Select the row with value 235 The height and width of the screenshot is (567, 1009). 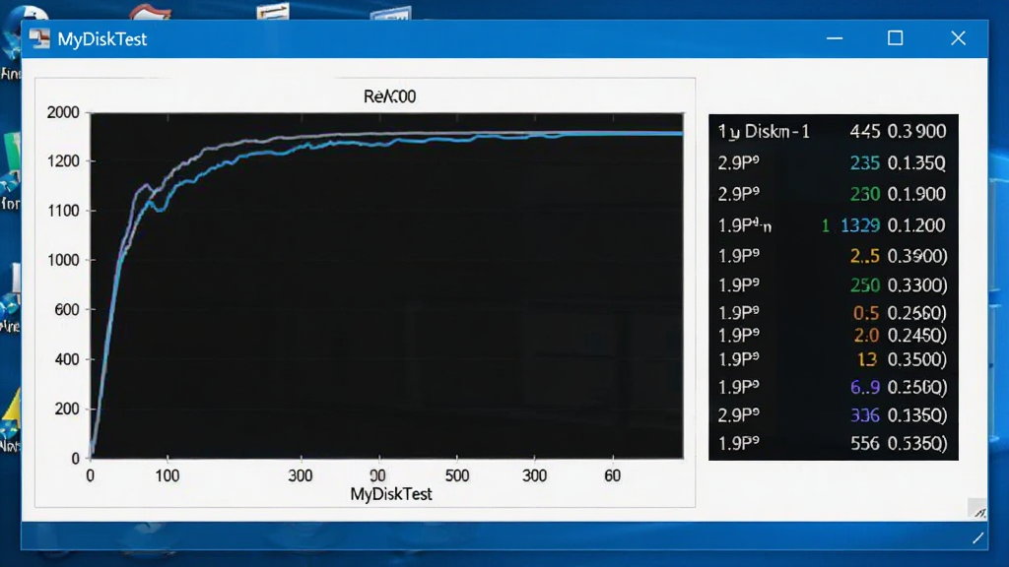point(833,162)
